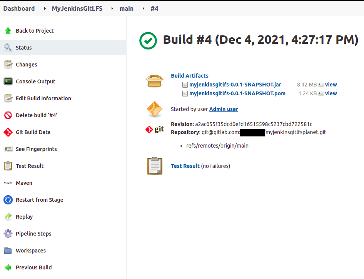Click the package icon beside Build Artifacts
364x279 pixels.
click(154, 81)
